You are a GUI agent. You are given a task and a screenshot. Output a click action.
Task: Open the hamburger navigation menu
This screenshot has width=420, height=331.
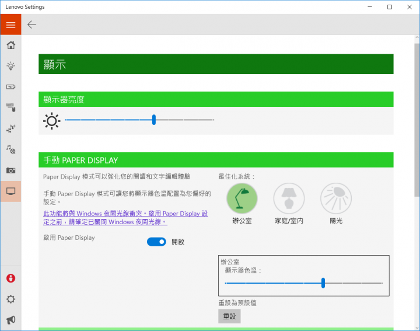pos(10,25)
